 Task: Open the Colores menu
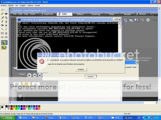pos(30,5)
